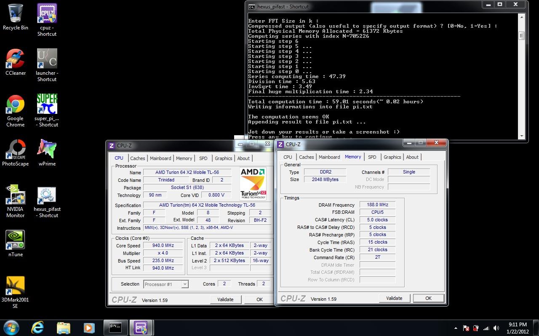
Task: Open Windows Media Player taskbar icon
Action: point(88,328)
